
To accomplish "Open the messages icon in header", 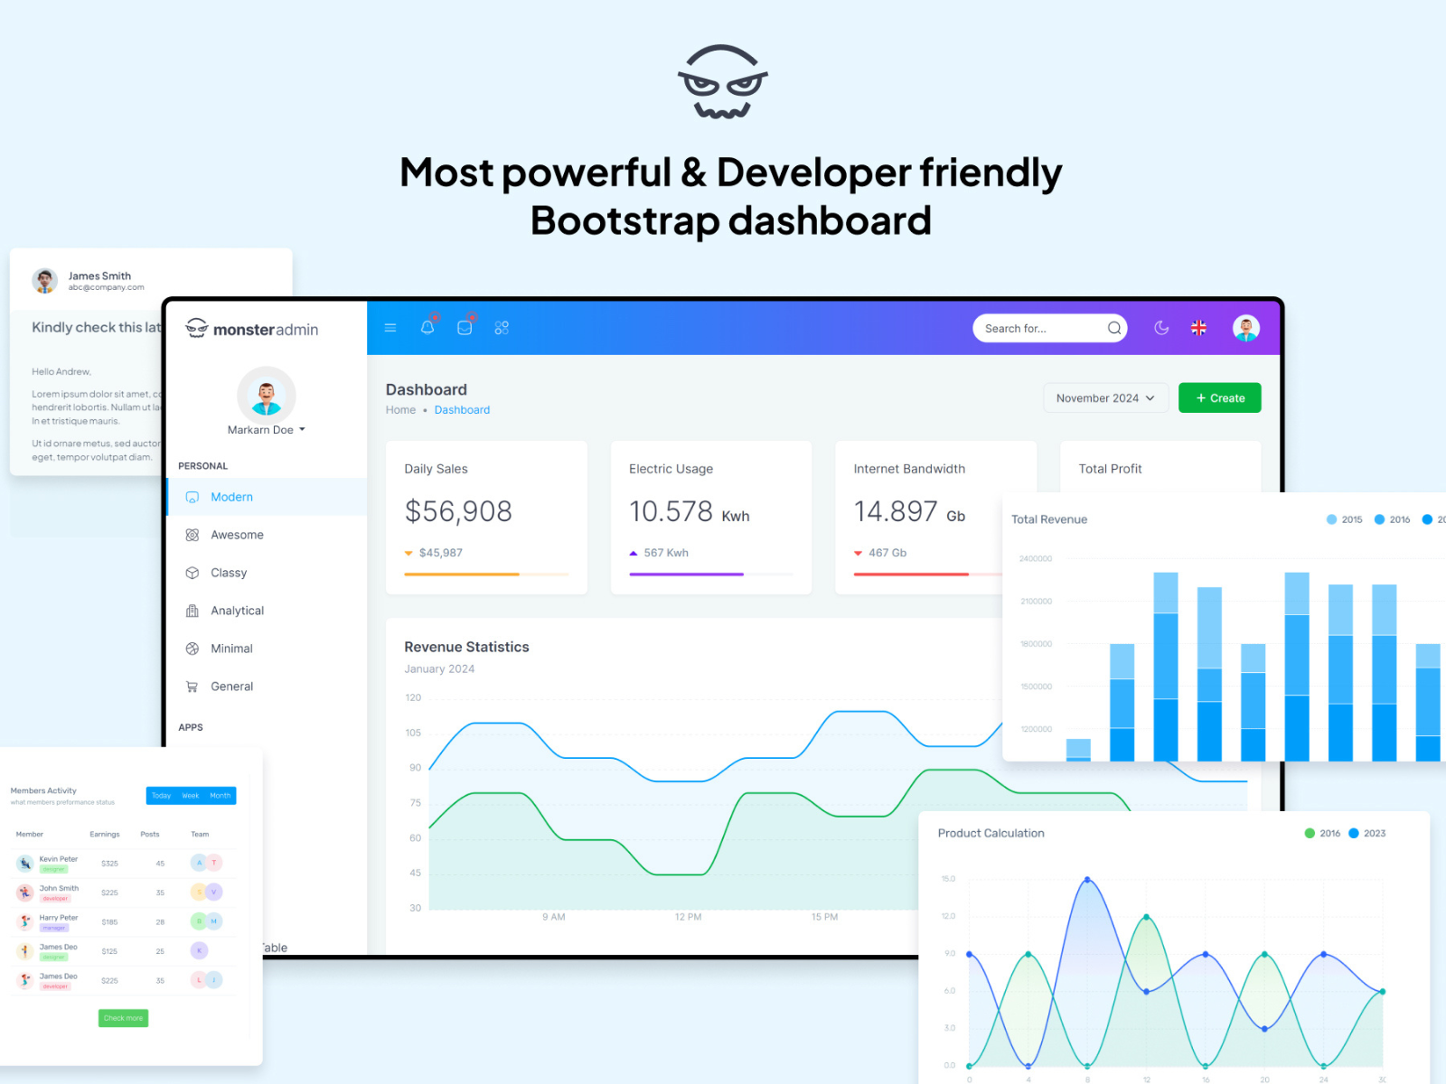I will (x=465, y=328).
